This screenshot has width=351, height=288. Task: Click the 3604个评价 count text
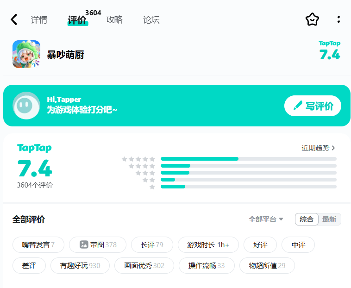[x=35, y=185]
